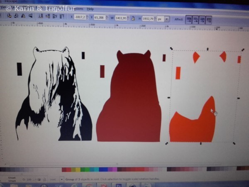249x187 pixels.
Task: Toggle fourth Affect button (move patterns)
Action: pyautogui.click(x=209, y=20)
